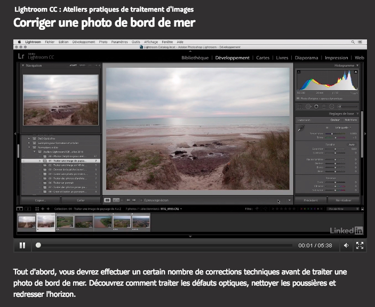Toggle highlight clipping indicator in histogram
Viewport: 375px width, 307px height.
(356, 71)
